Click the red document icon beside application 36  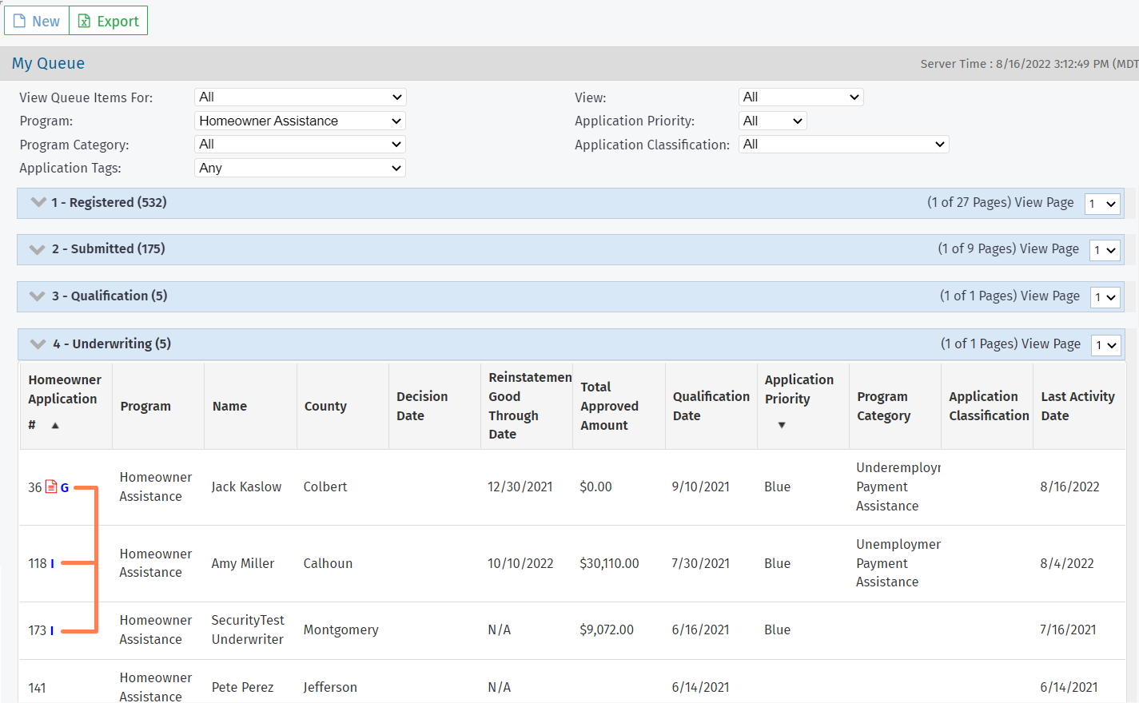[x=51, y=487]
